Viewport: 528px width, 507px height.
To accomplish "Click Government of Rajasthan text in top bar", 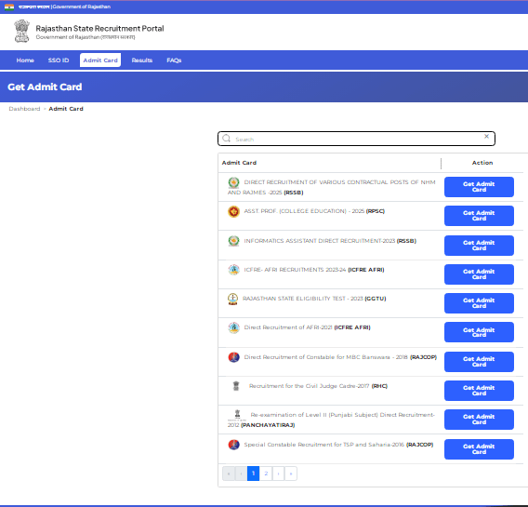I will 82,7.
